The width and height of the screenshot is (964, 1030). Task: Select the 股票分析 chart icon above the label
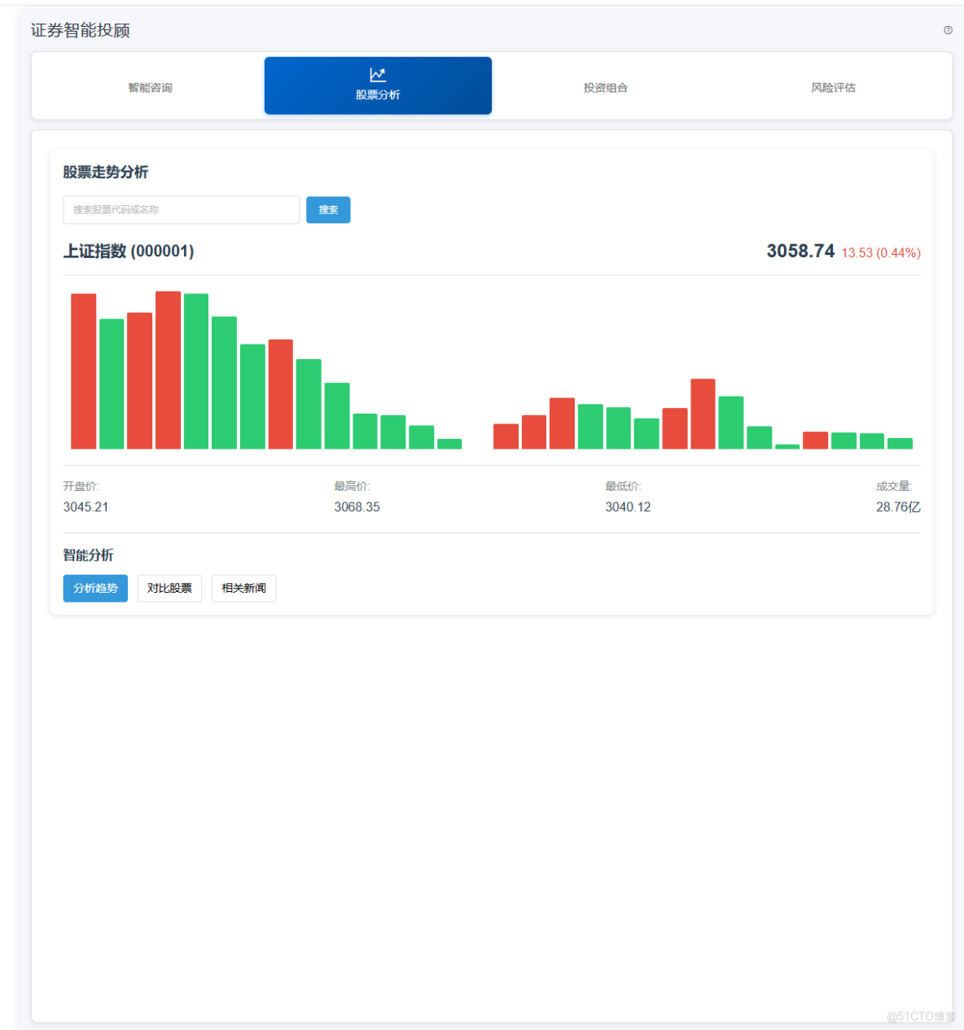coord(378,74)
